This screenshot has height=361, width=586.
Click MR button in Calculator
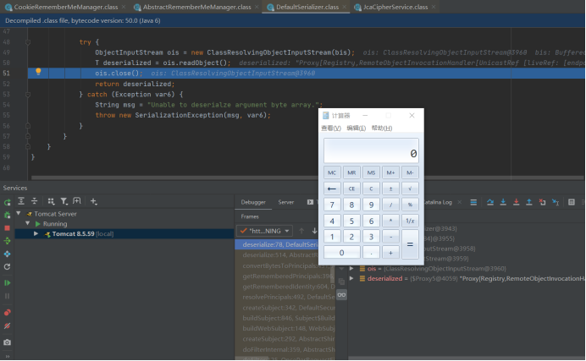tap(351, 172)
